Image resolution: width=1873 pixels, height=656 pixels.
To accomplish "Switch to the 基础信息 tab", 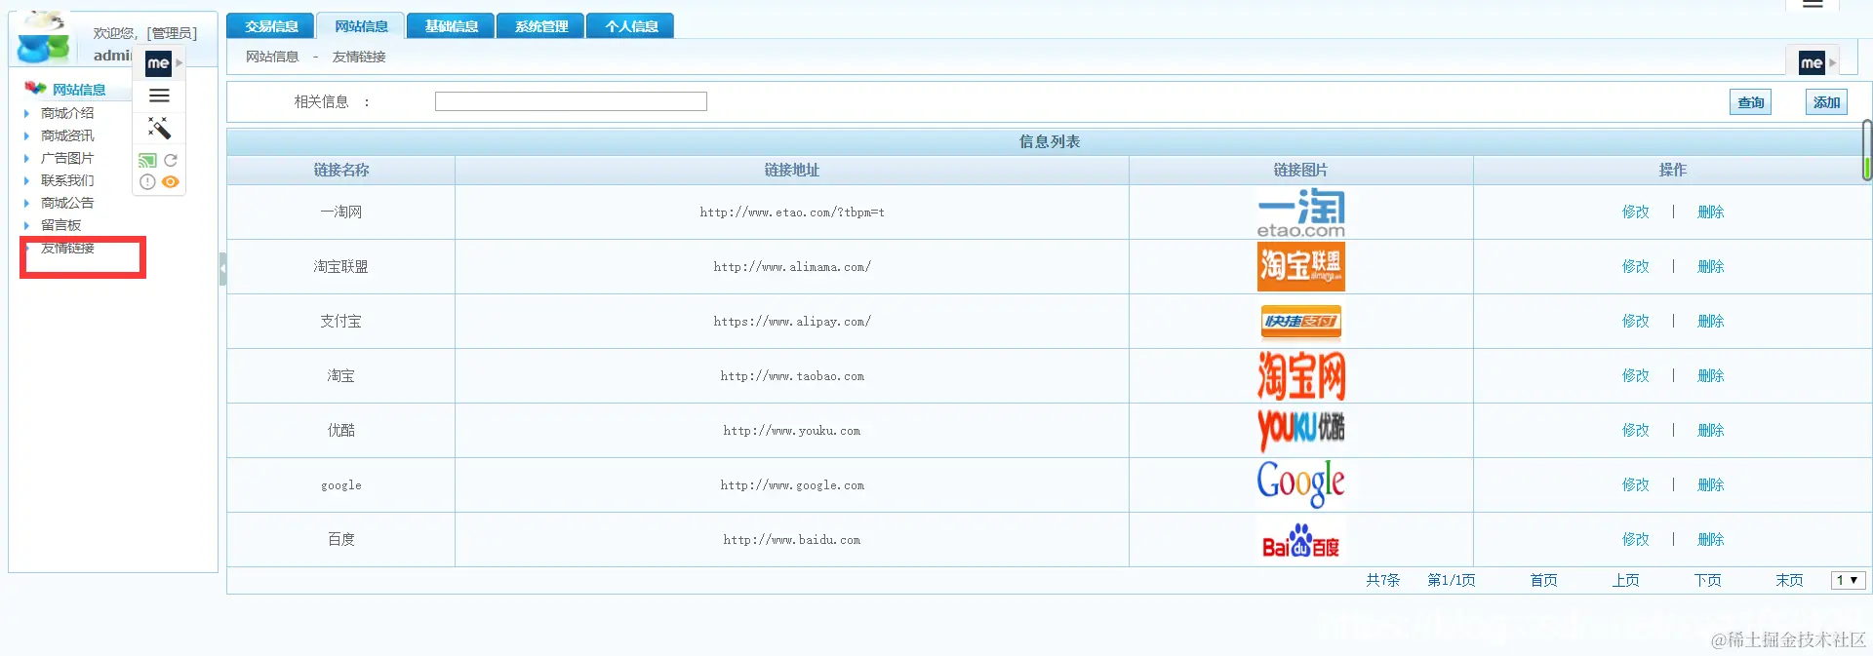I will (x=451, y=26).
